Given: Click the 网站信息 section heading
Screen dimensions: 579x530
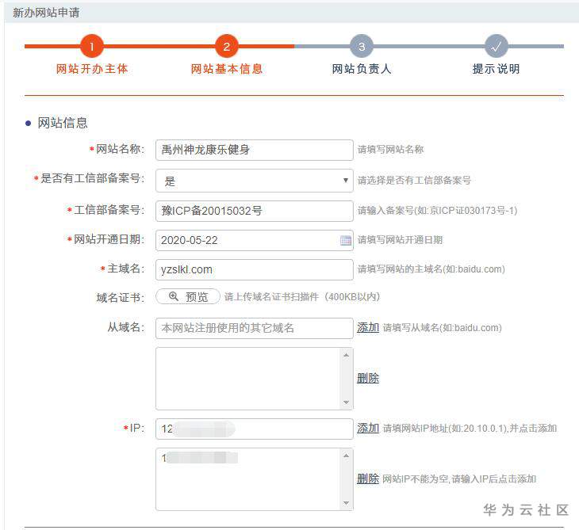Looking at the screenshot, I should 63,123.
